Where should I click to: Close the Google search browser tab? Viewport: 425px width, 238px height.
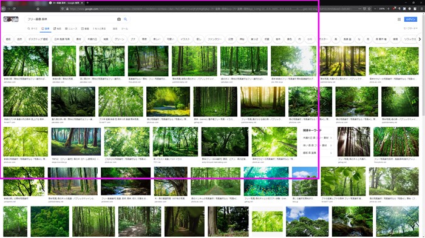point(82,2)
